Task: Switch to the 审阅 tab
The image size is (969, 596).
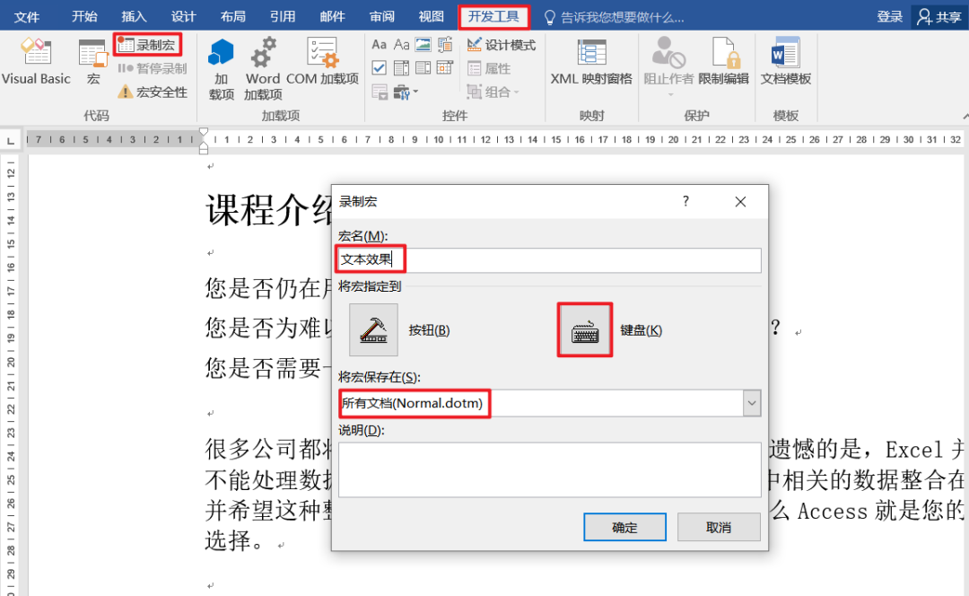Action: (382, 17)
